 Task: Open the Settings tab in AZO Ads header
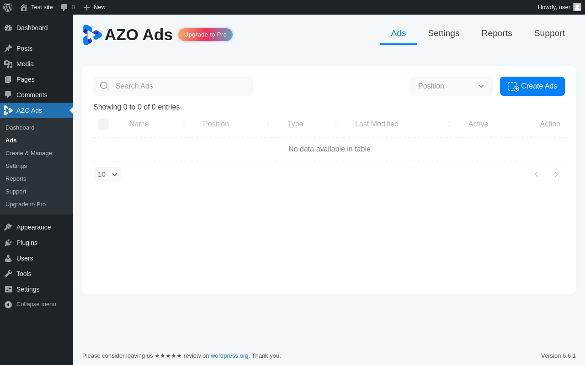click(443, 33)
